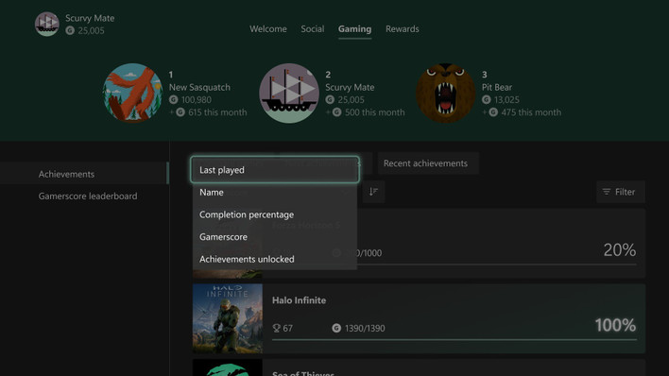Switch to Recent achievements tab
This screenshot has height=376, width=669.
pos(428,163)
